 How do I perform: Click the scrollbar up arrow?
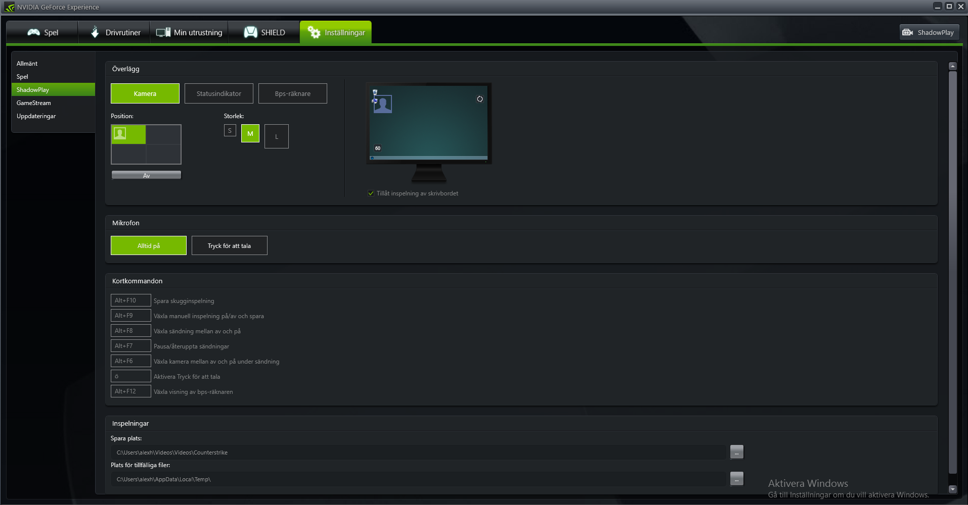(x=953, y=66)
